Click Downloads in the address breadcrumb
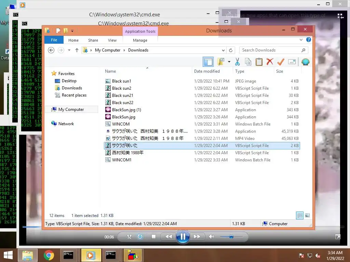This screenshot has height=262, width=350. click(138, 50)
